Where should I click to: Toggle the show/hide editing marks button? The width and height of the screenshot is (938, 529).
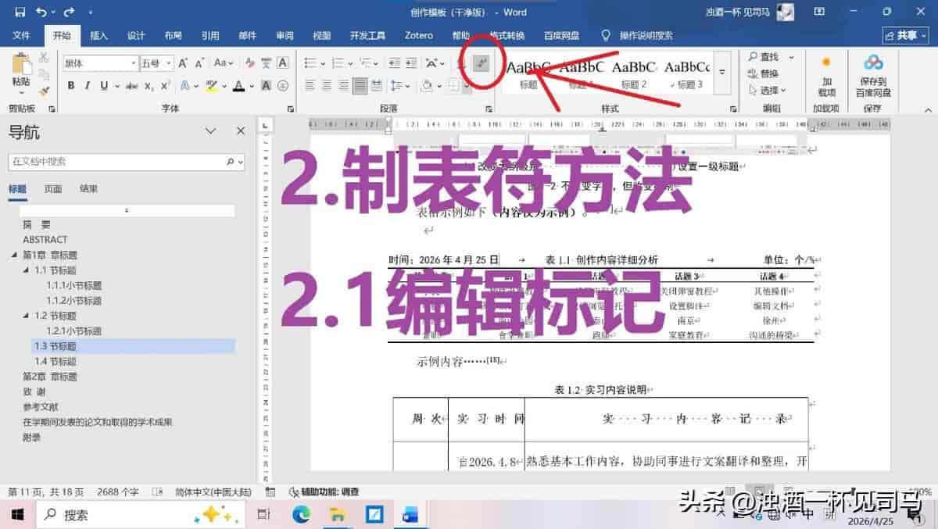coord(482,63)
